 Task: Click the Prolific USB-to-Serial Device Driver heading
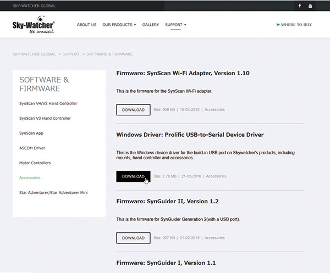tap(190, 135)
